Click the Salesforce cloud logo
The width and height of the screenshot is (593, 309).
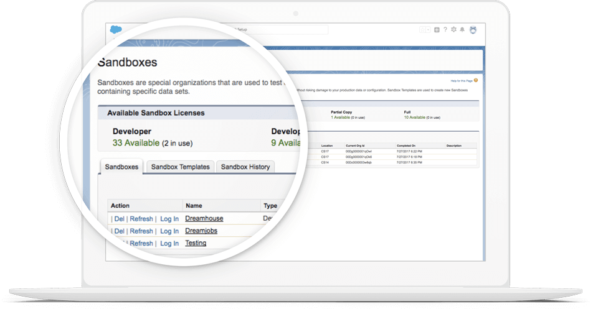116,30
